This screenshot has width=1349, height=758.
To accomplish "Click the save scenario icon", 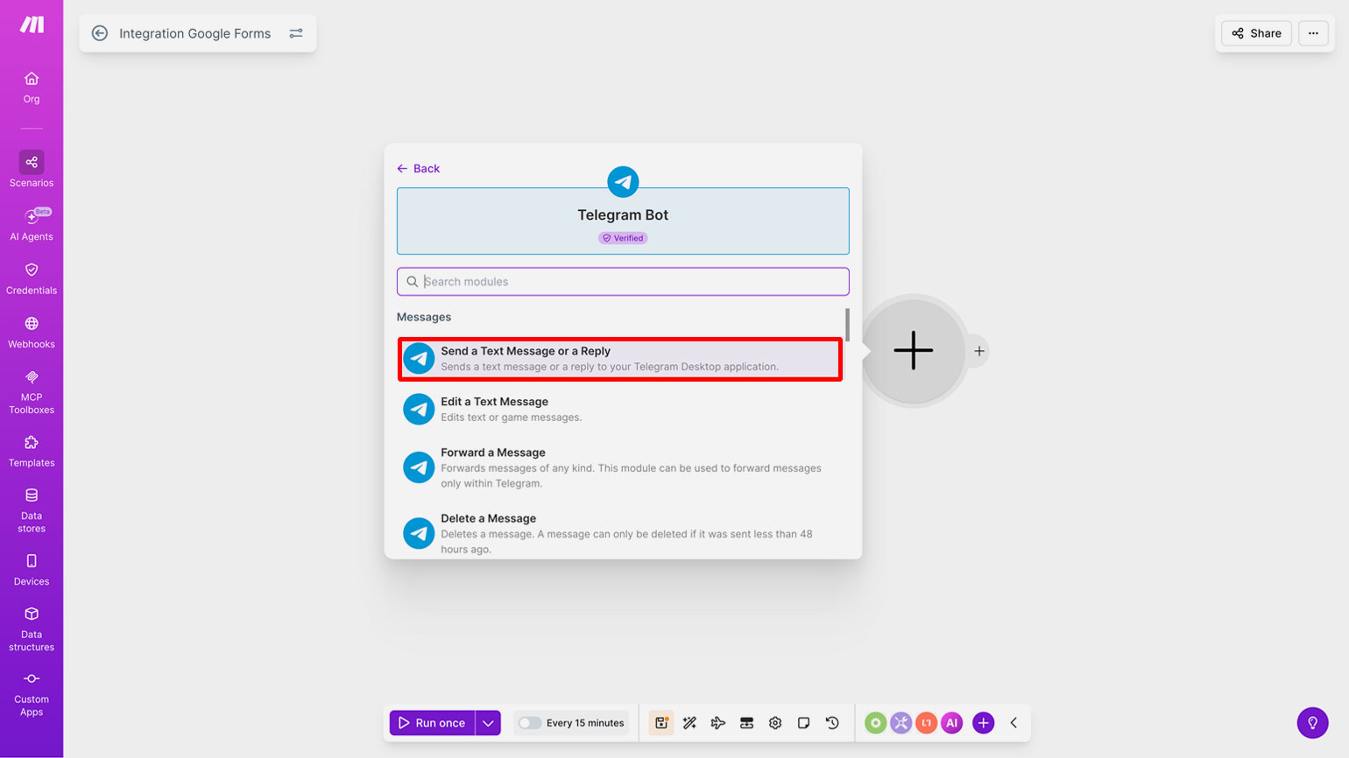I will point(661,723).
